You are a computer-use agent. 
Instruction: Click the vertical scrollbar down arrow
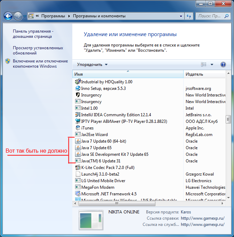click(x=228, y=197)
